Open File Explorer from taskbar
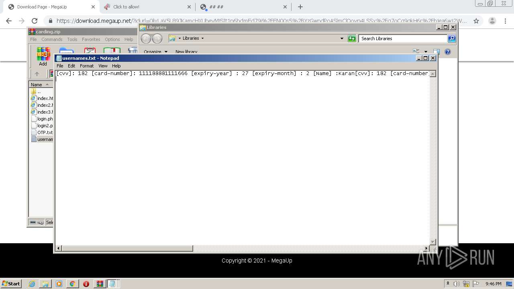Image resolution: width=514 pixels, height=289 pixels. 45,284
